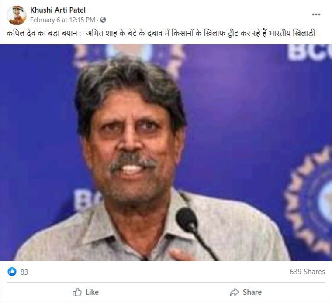The width and height of the screenshot is (332, 303).
Task: Click the 12:15 PM time text
Action: pos(82,20)
